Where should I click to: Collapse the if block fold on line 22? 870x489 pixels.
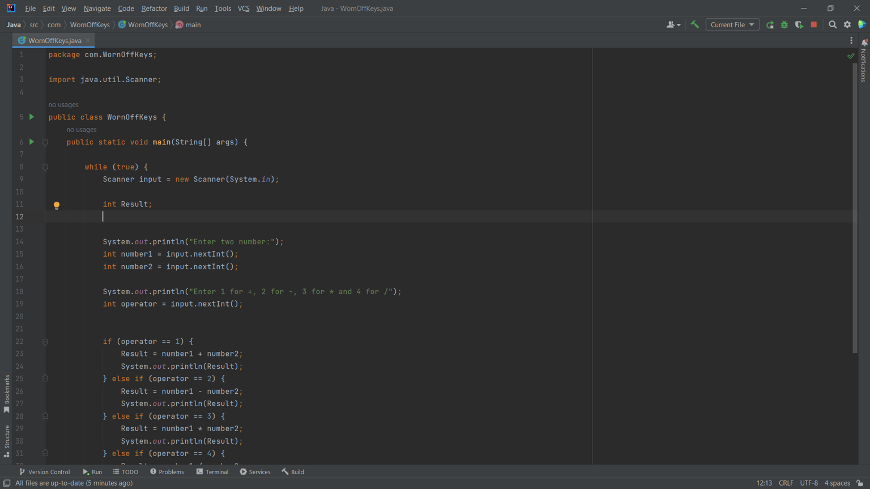(x=45, y=342)
